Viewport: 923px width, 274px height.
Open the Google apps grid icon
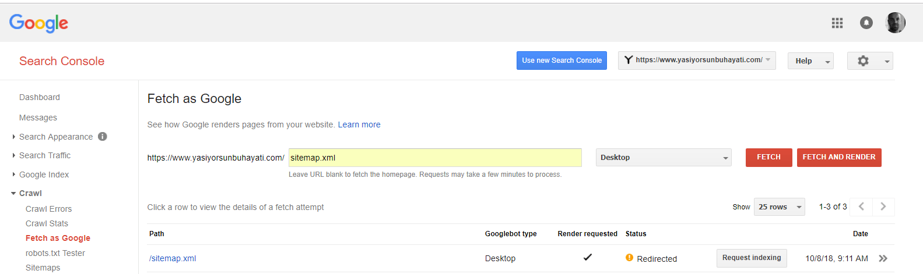[x=837, y=23]
